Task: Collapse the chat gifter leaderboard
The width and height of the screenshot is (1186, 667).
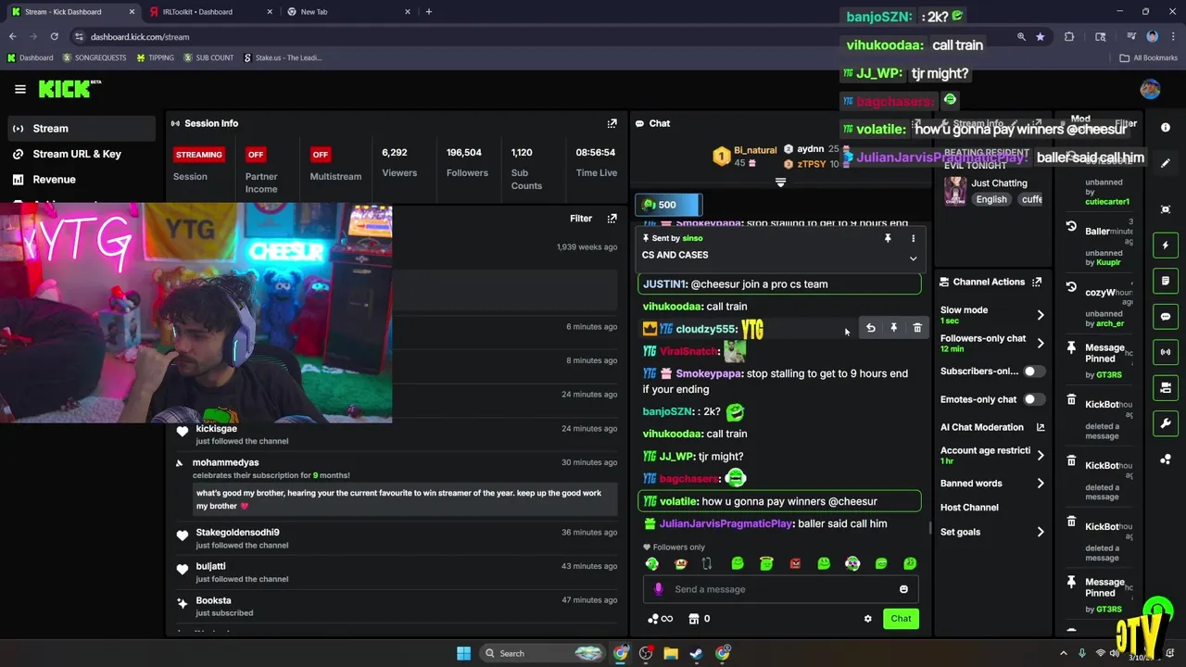Action: pos(780,182)
